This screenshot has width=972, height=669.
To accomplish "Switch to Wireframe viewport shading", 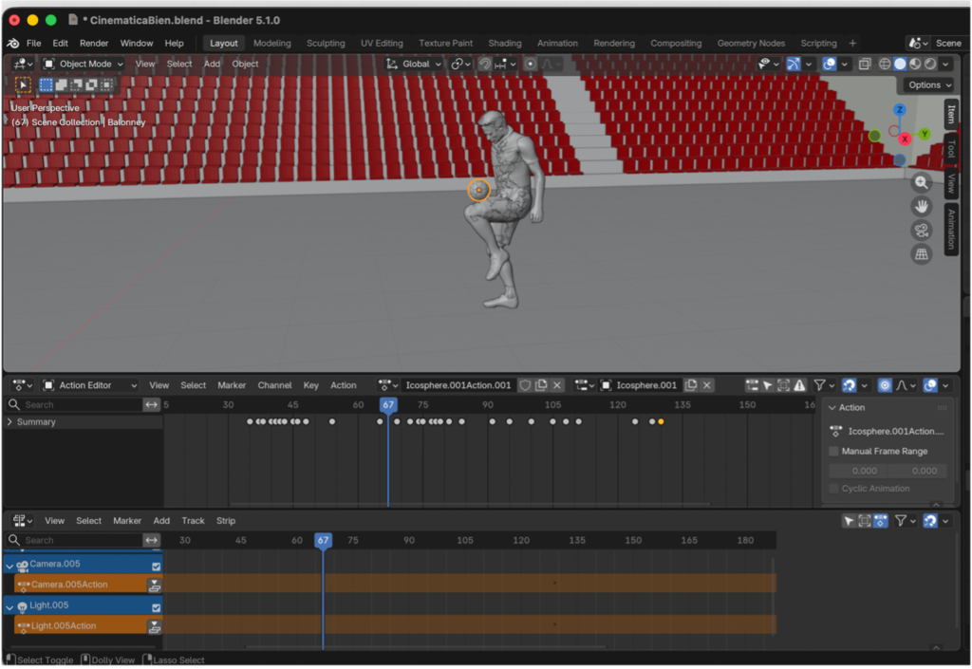I will tap(885, 64).
